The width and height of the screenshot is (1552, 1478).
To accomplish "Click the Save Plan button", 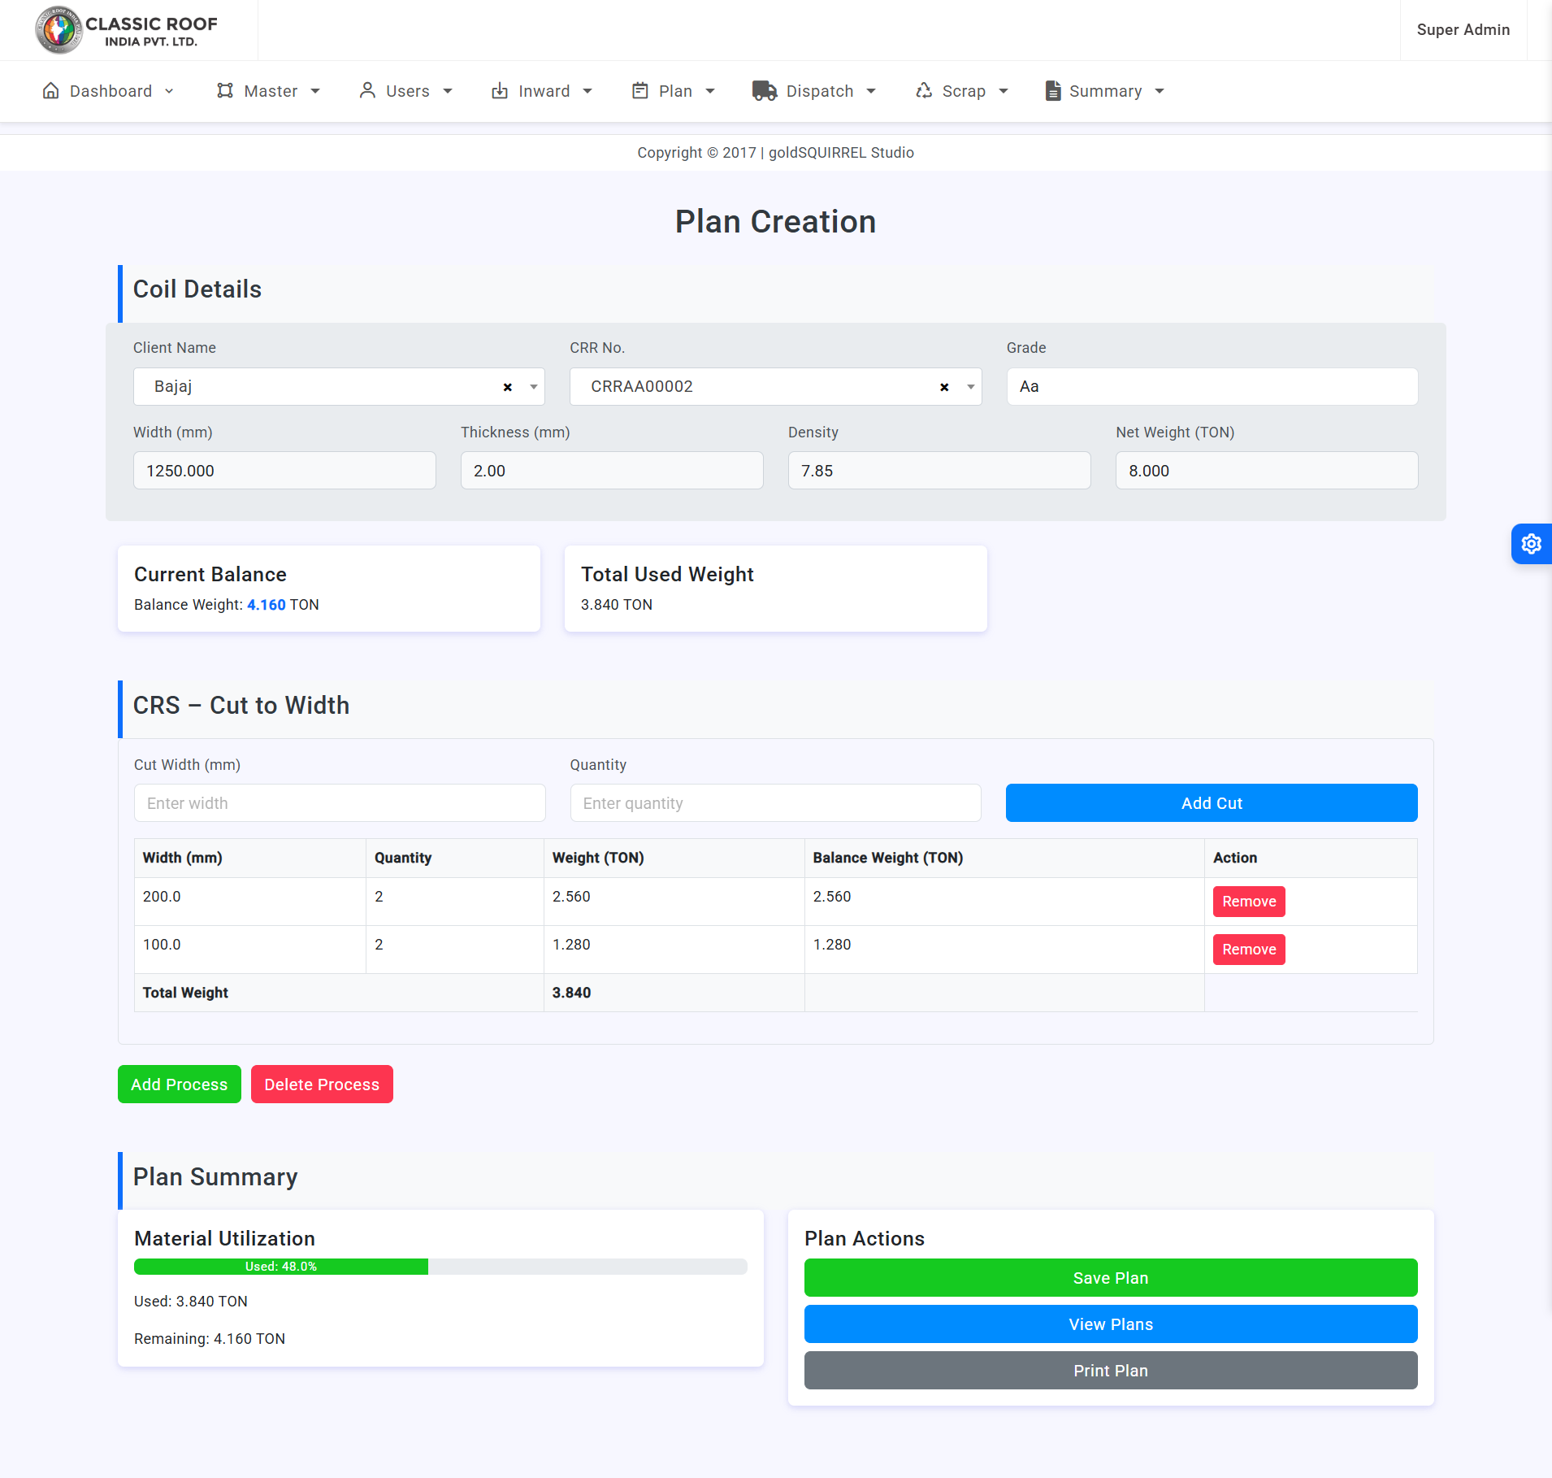I will (x=1110, y=1278).
